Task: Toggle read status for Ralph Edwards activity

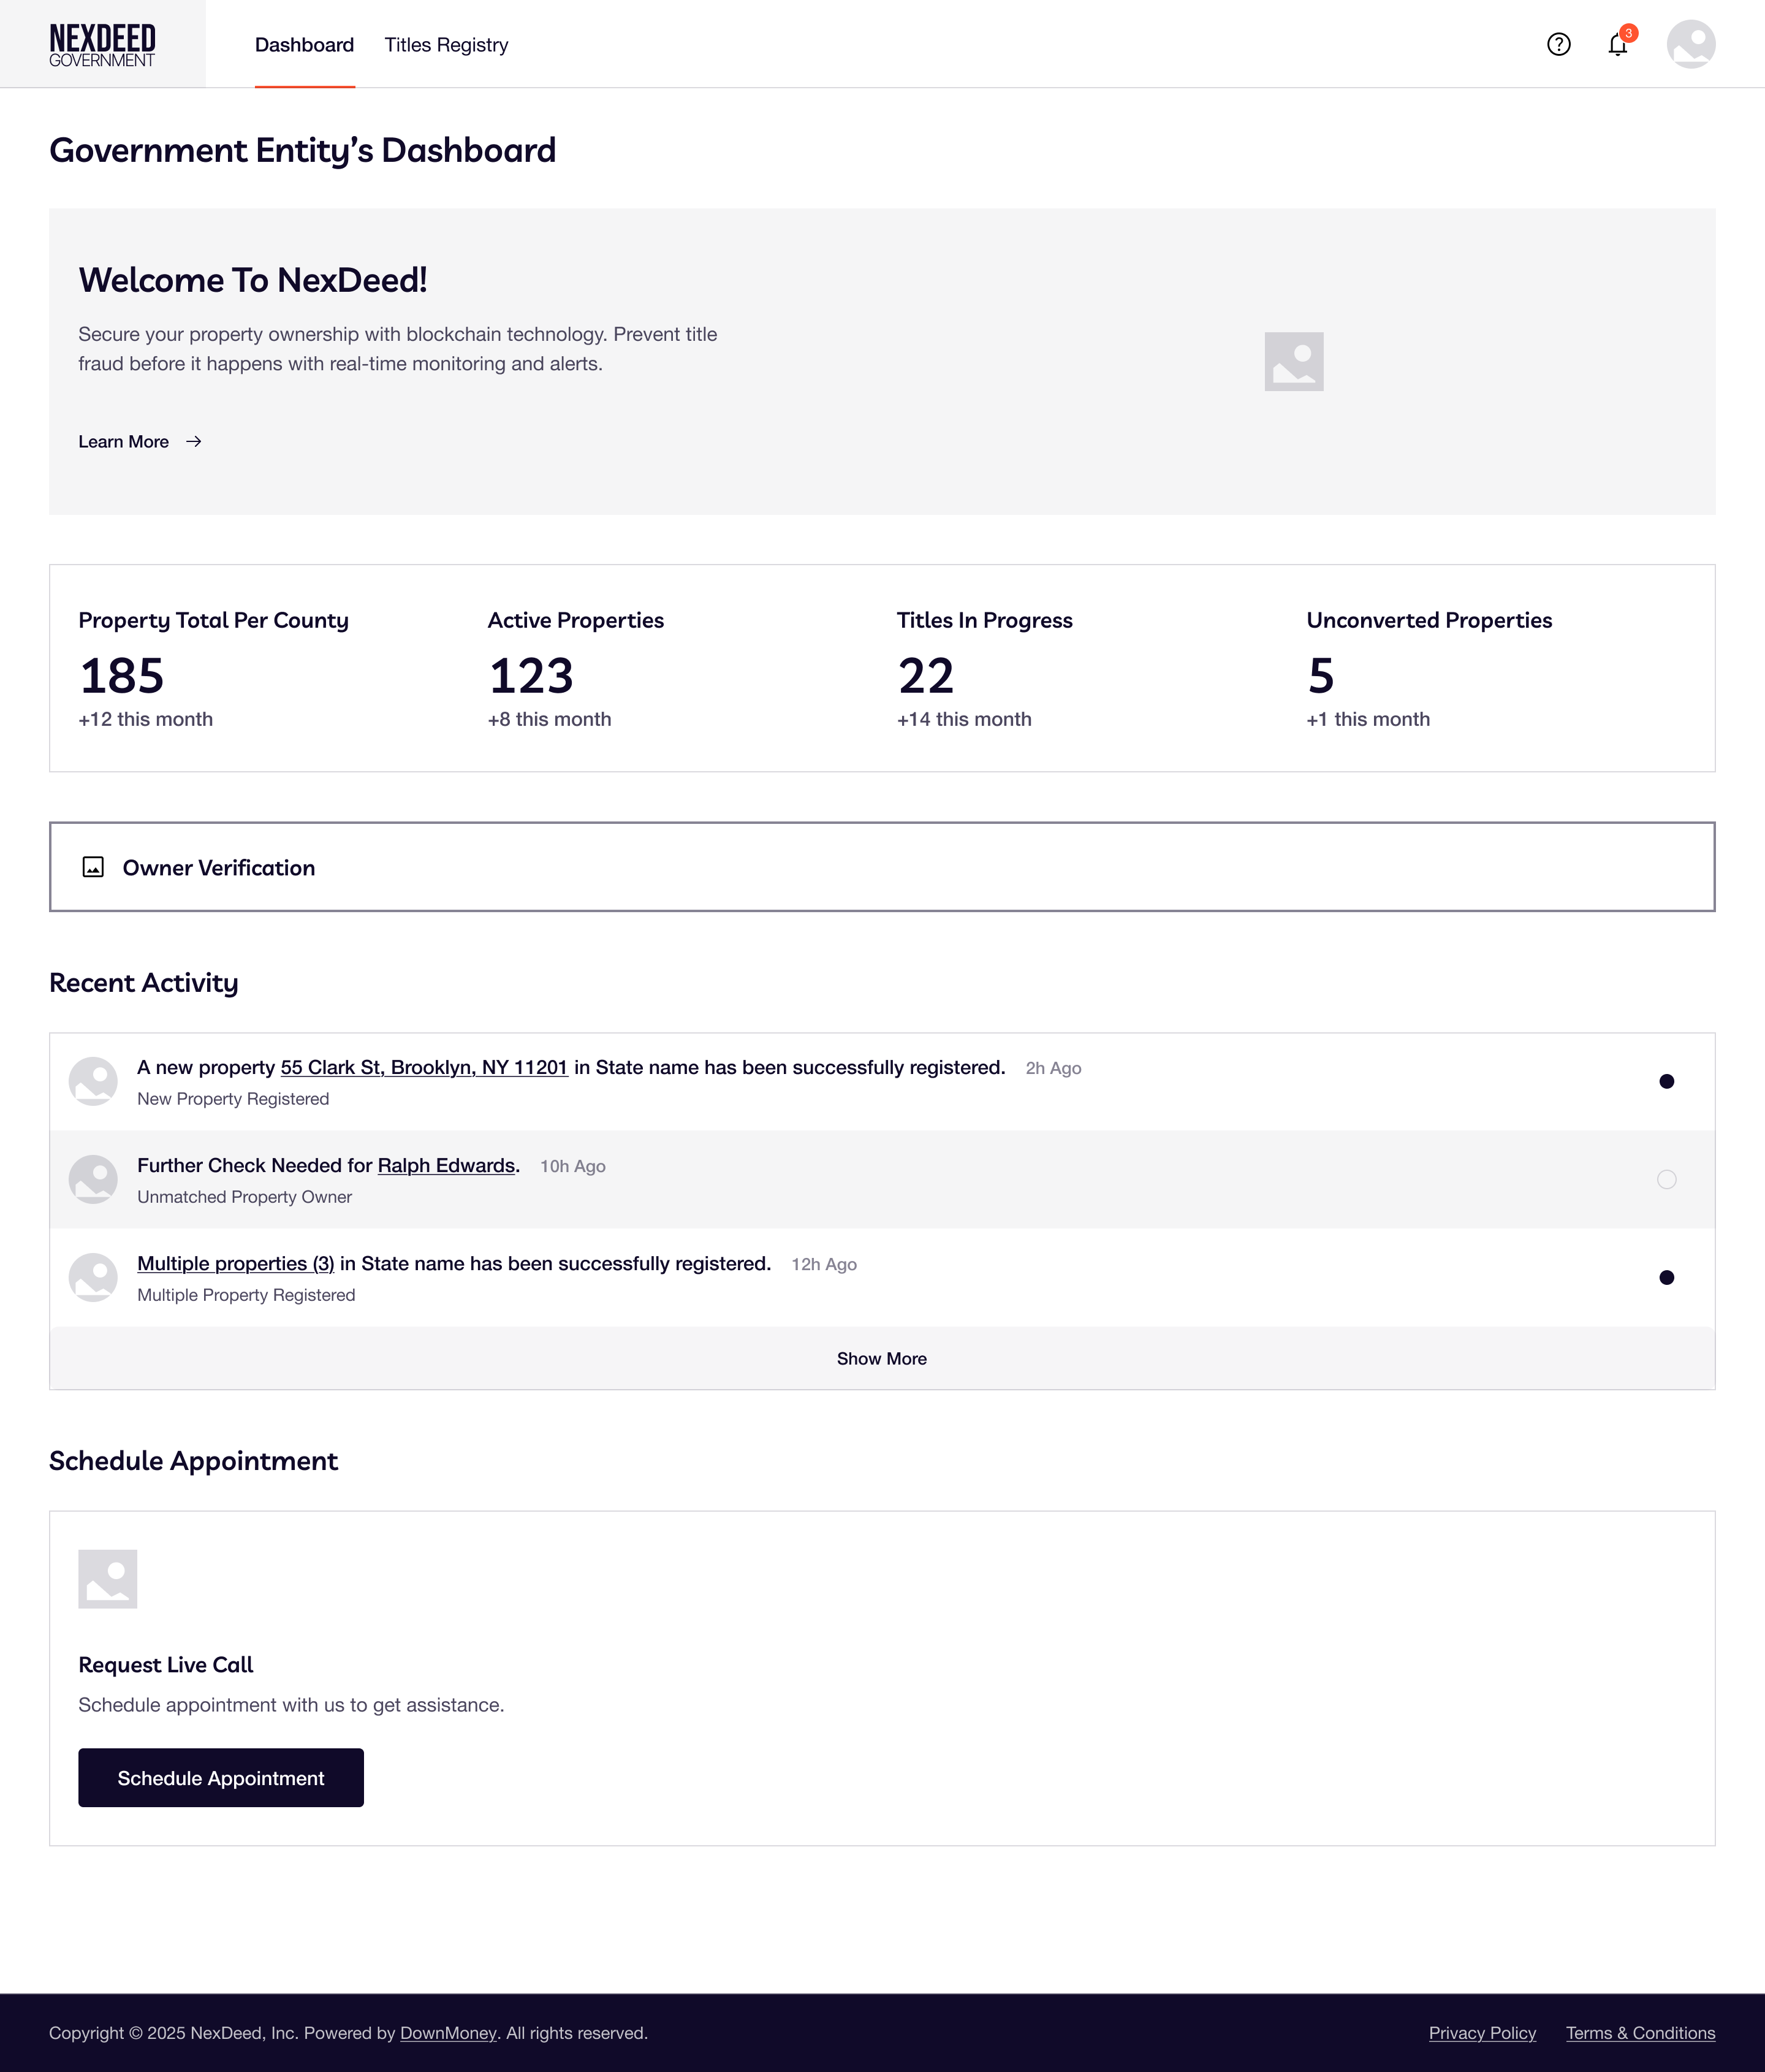Action: [1666, 1180]
